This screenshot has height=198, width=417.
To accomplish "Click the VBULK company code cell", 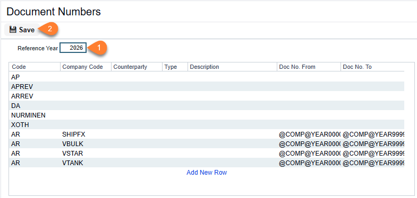I will point(86,144).
